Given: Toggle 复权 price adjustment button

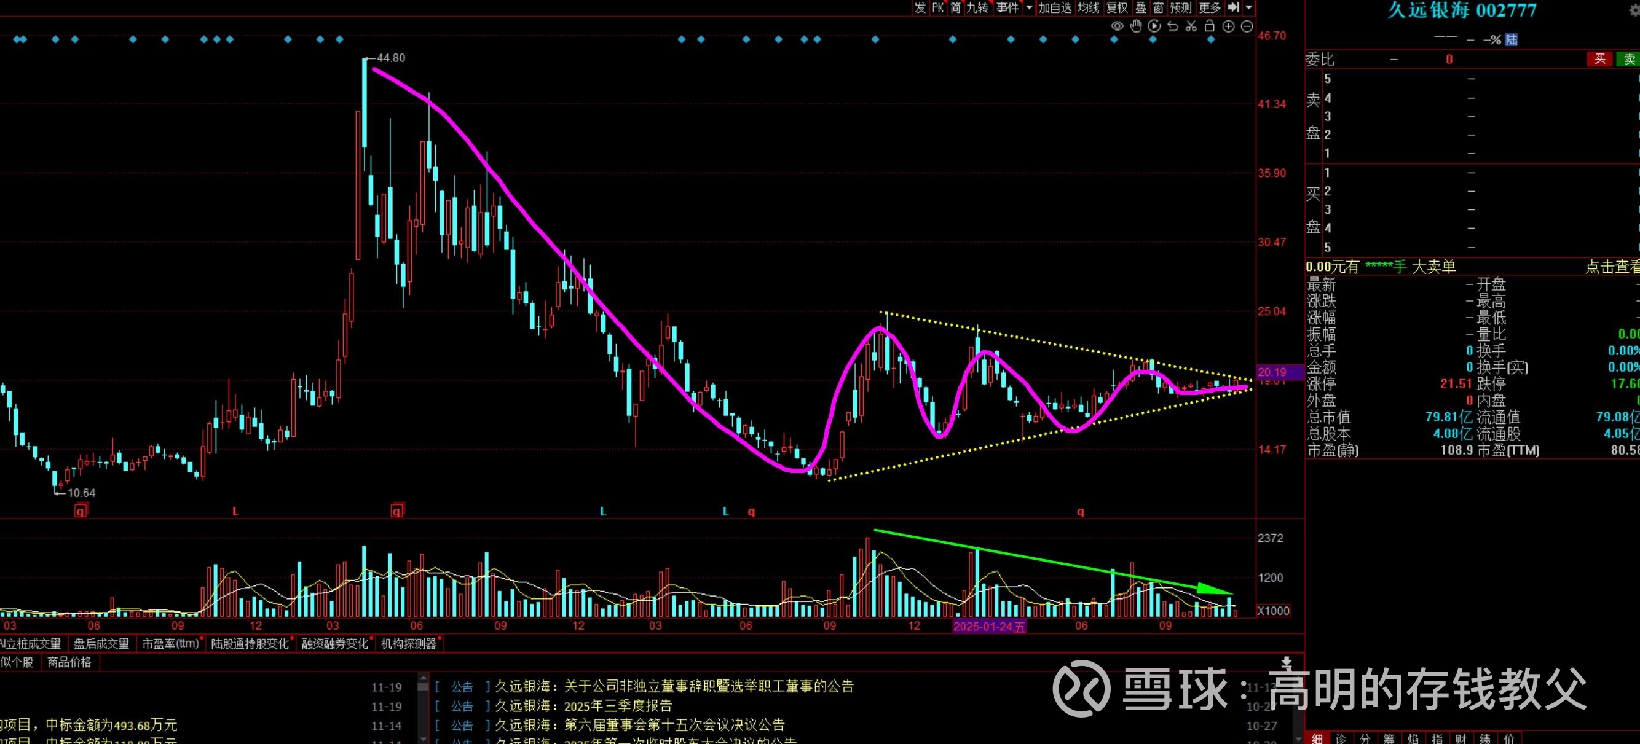Looking at the screenshot, I should pos(1118,7).
